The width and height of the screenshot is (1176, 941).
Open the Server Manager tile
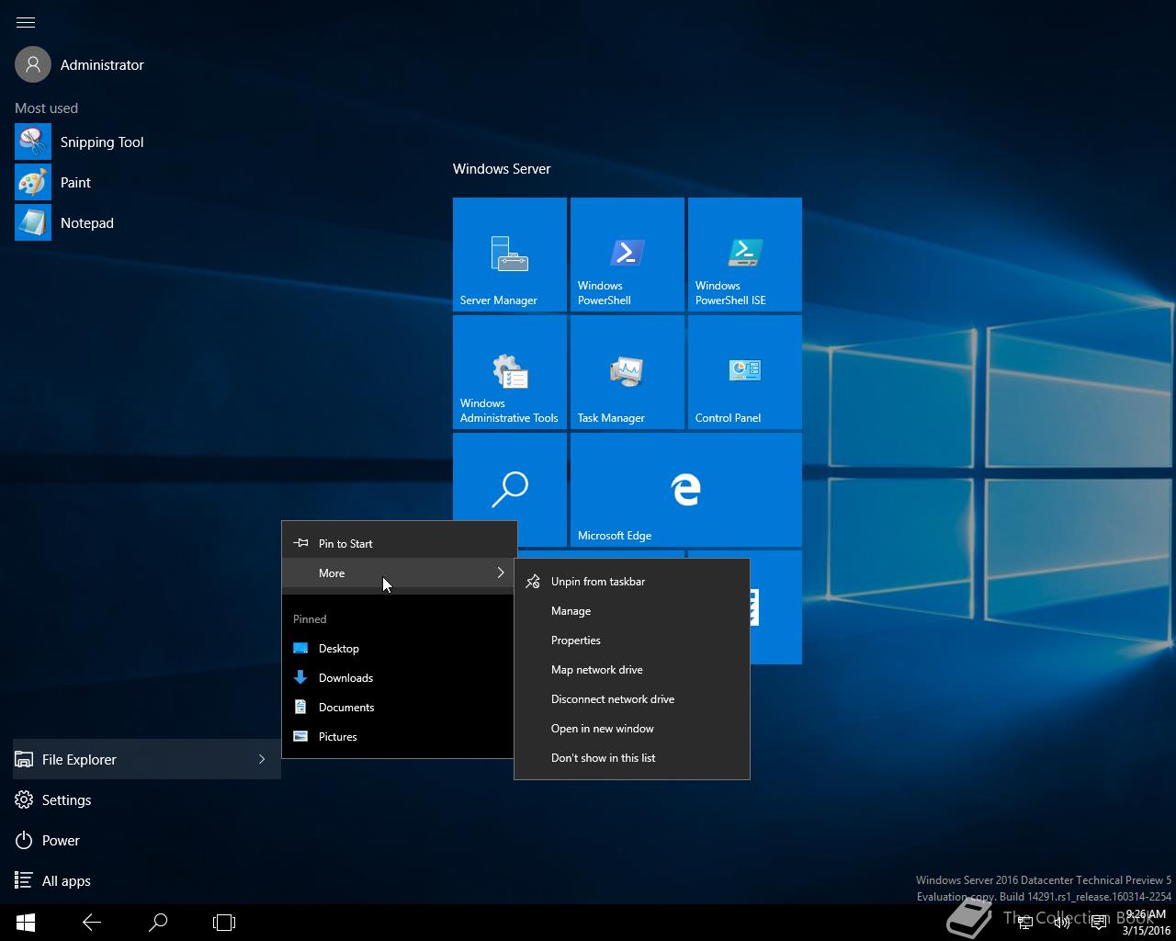510,255
